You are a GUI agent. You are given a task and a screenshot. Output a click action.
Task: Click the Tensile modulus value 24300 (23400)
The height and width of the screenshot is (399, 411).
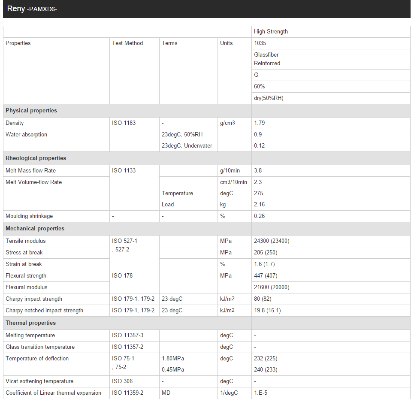pyautogui.click(x=272, y=241)
